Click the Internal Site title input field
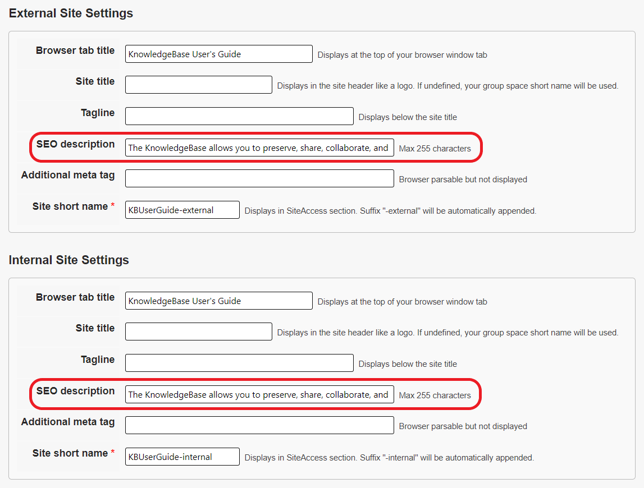Viewport: 644px width, 488px height. pyautogui.click(x=198, y=331)
